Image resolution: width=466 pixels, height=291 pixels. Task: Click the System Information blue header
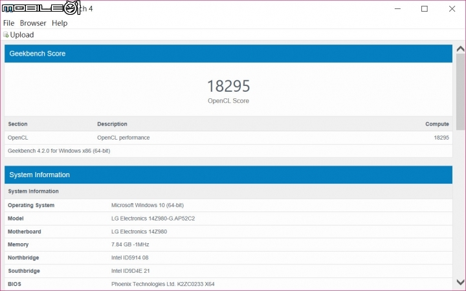coord(228,175)
